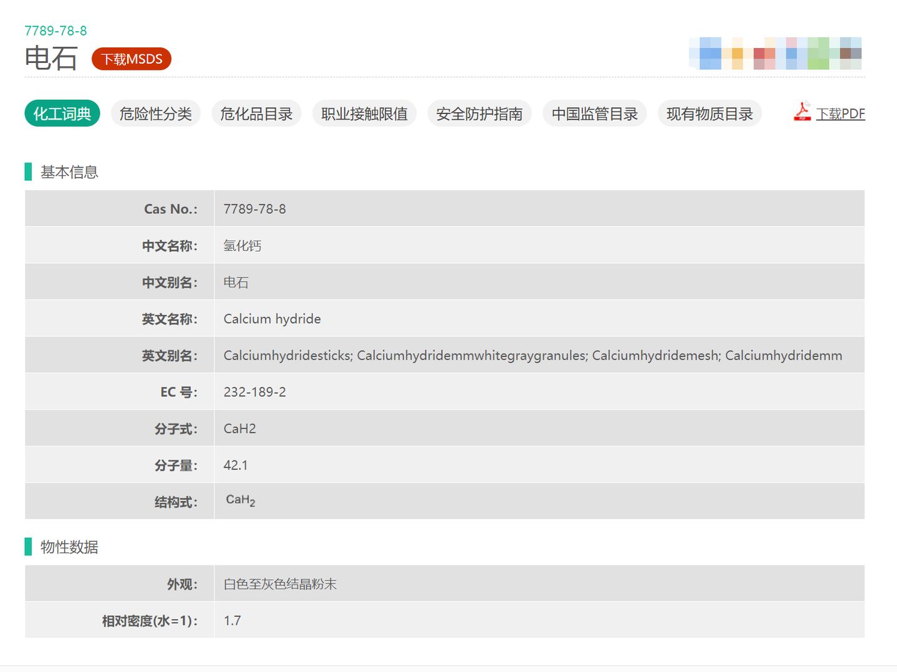This screenshot has height=672, width=897.
Task: Click the 相对密度(水=1): row label
Action: pyautogui.click(x=150, y=621)
